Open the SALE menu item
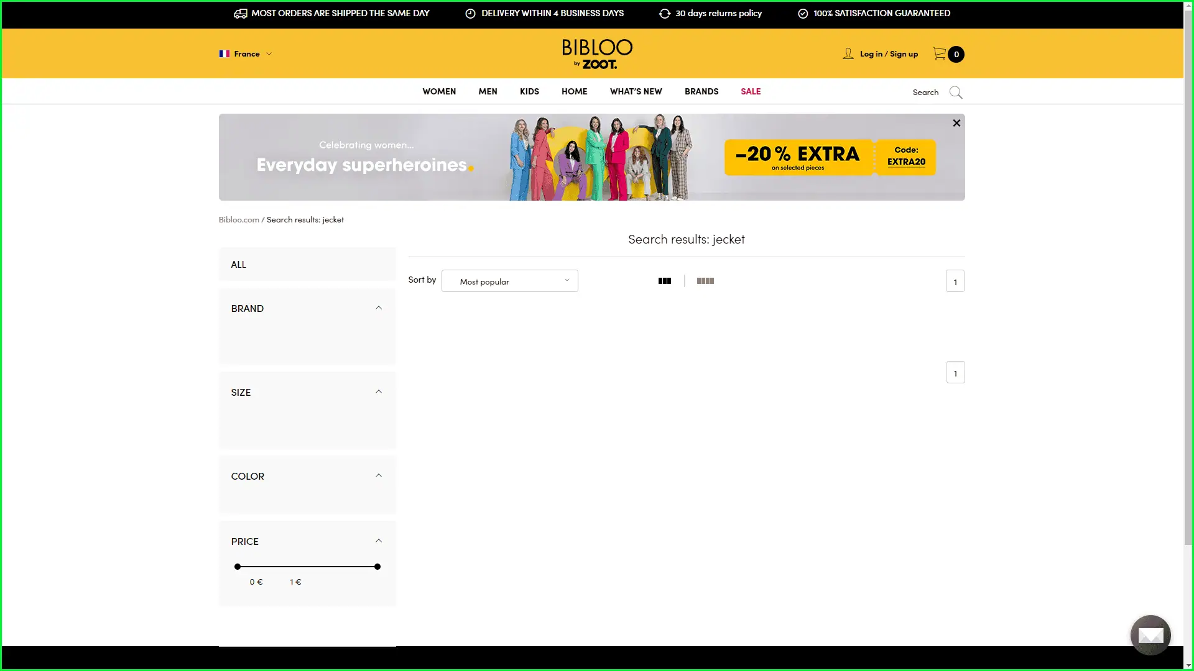The width and height of the screenshot is (1194, 671). 751,91
